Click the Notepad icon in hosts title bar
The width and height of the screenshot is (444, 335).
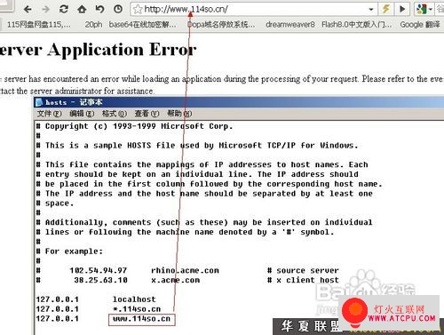coord(39,102)
